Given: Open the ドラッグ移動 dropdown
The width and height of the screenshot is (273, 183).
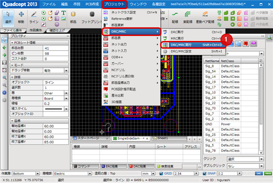Looking at the screenshot, I should [x=66, y=71].
